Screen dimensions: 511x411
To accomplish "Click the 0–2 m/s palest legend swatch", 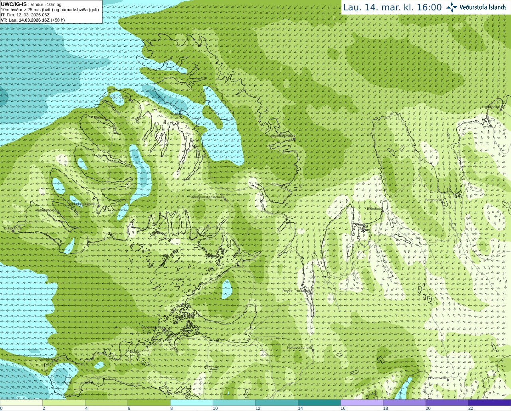I will [x=21, y=403].
